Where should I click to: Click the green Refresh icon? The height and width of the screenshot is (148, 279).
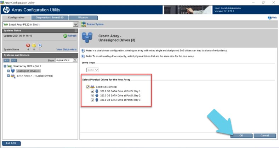(x=65, y=36)
